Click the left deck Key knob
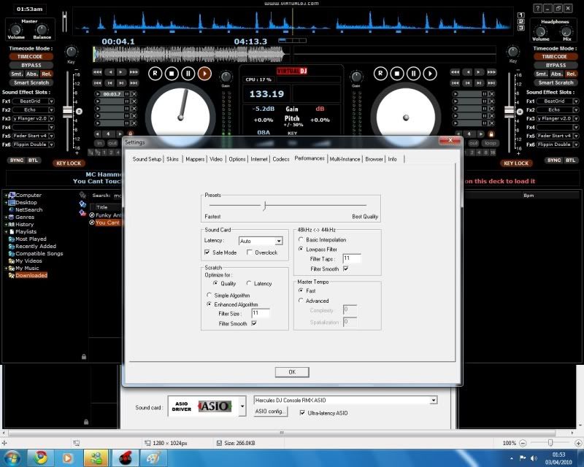The width and height of the screenshot is (584, 467). click(71, 52)
